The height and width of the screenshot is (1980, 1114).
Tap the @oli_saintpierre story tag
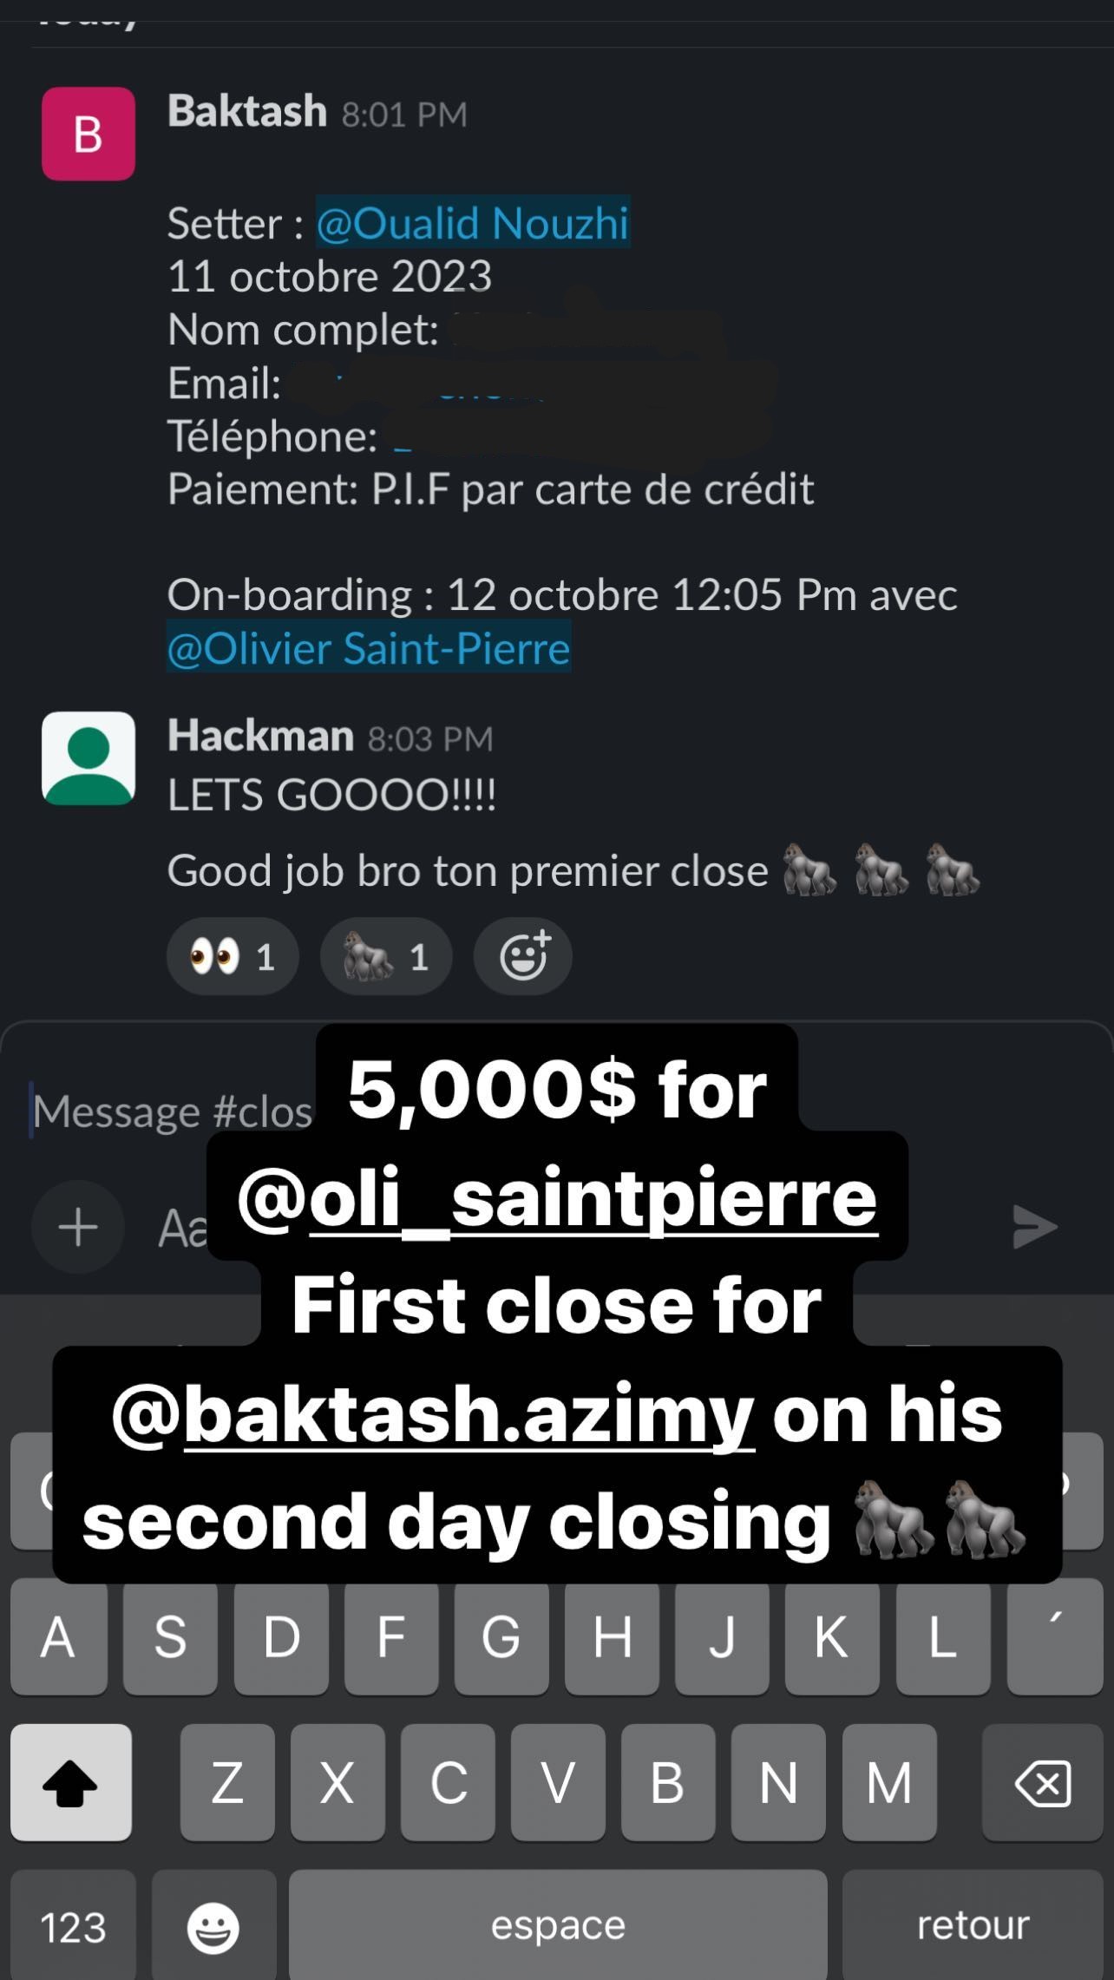(557, 1197)
